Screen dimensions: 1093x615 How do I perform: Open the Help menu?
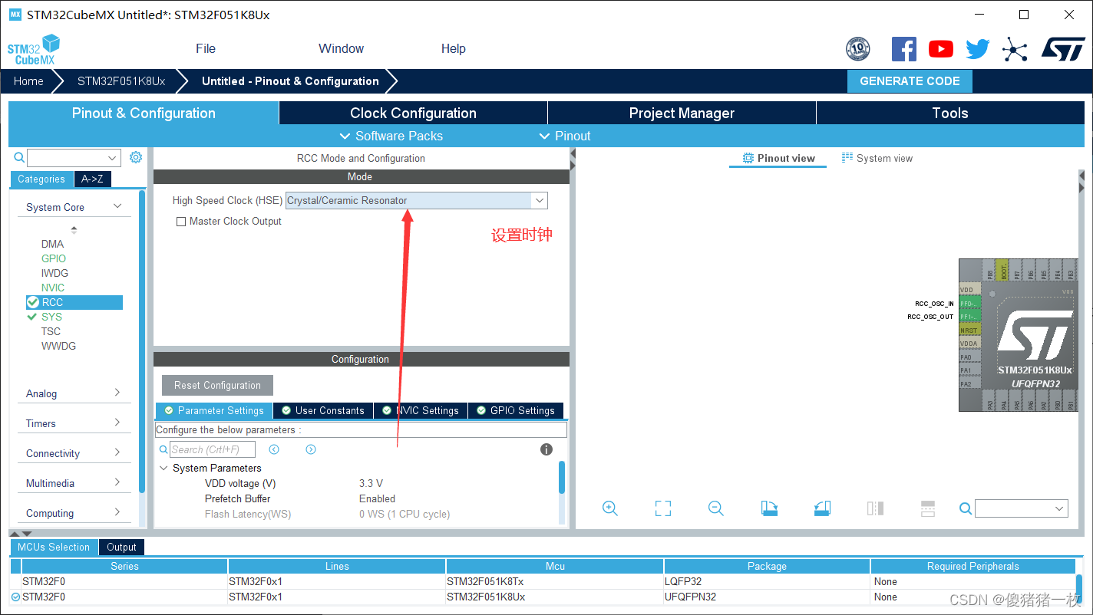pos(453,48)
